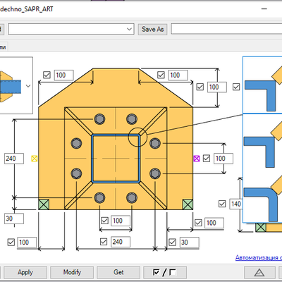Screen dimensions: 282x282
Task: Minimize the dechno_SAPR_ART window
Action: pos(264,9)
